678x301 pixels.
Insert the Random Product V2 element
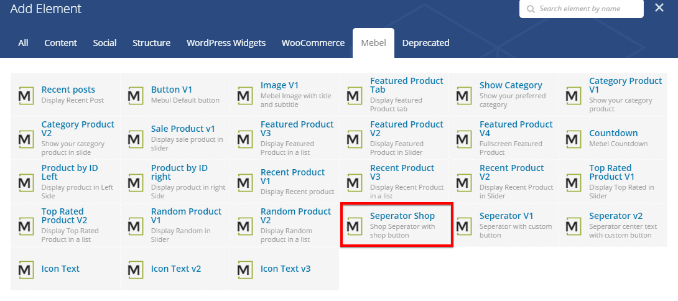(x=295, y=216)
